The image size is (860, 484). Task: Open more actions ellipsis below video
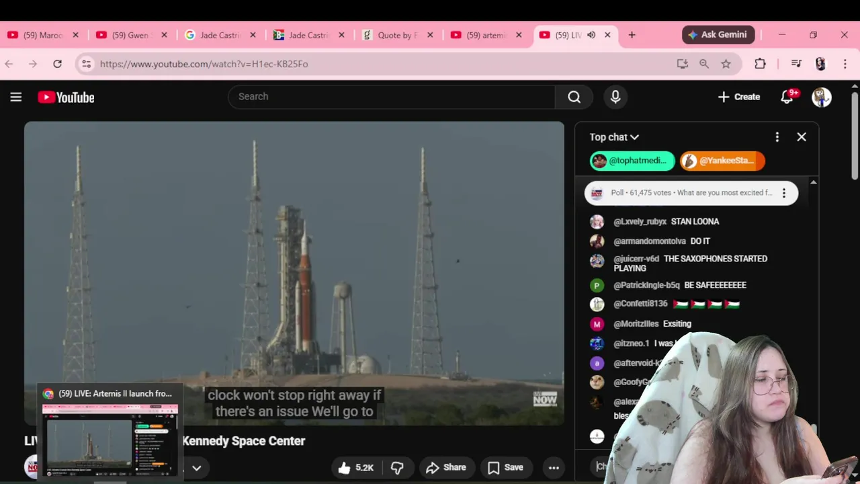554,468
